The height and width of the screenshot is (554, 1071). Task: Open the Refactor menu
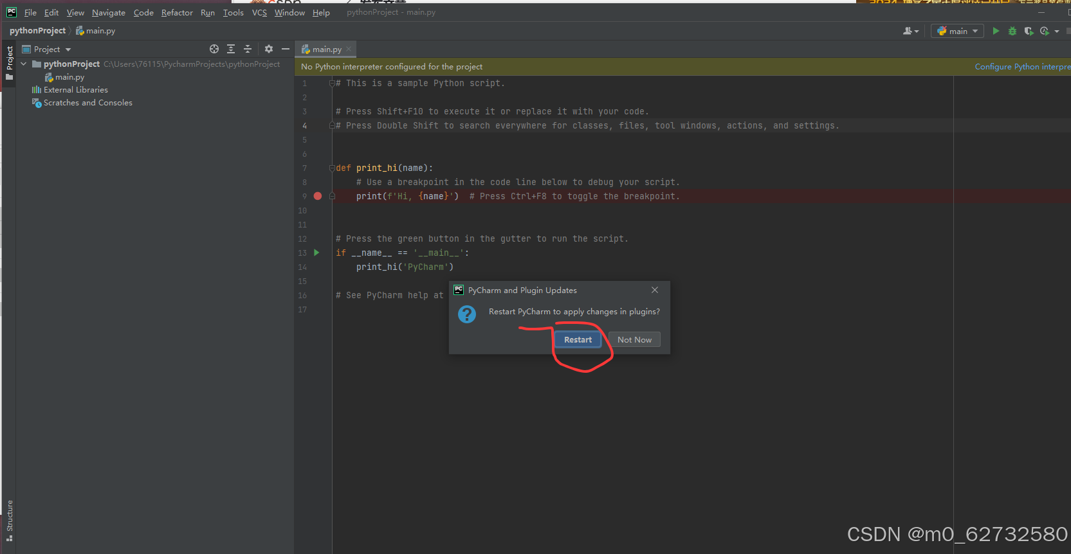(177, 12)
